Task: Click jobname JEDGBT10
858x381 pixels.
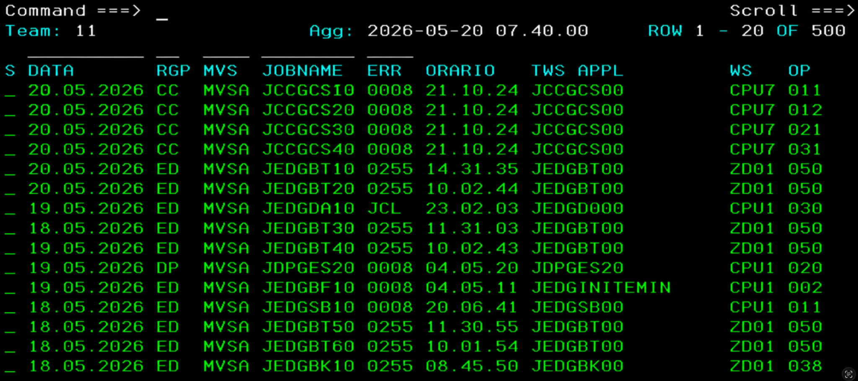Action: click(308, 169)
